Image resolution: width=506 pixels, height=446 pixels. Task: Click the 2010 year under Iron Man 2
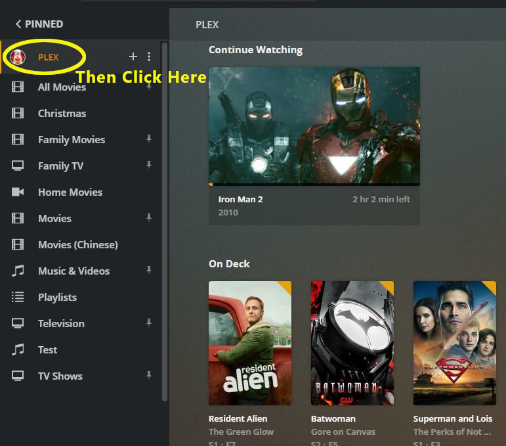click(228, 213)
